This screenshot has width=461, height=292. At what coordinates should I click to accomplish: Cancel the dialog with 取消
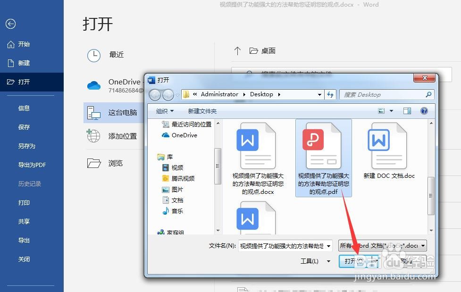point(406,260)
